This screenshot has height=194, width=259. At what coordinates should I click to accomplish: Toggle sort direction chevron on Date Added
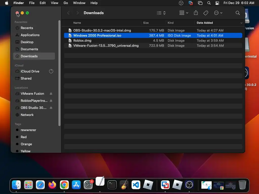coord(241,23)
